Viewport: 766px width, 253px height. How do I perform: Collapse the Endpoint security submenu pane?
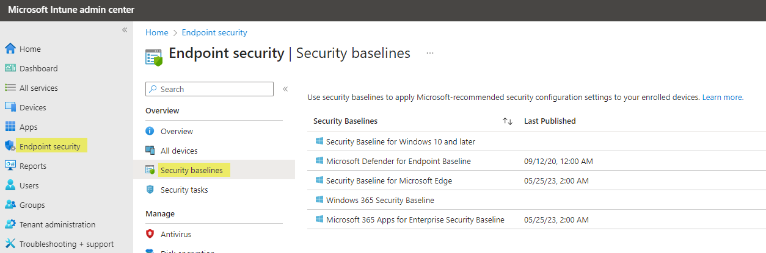(285, 89)
